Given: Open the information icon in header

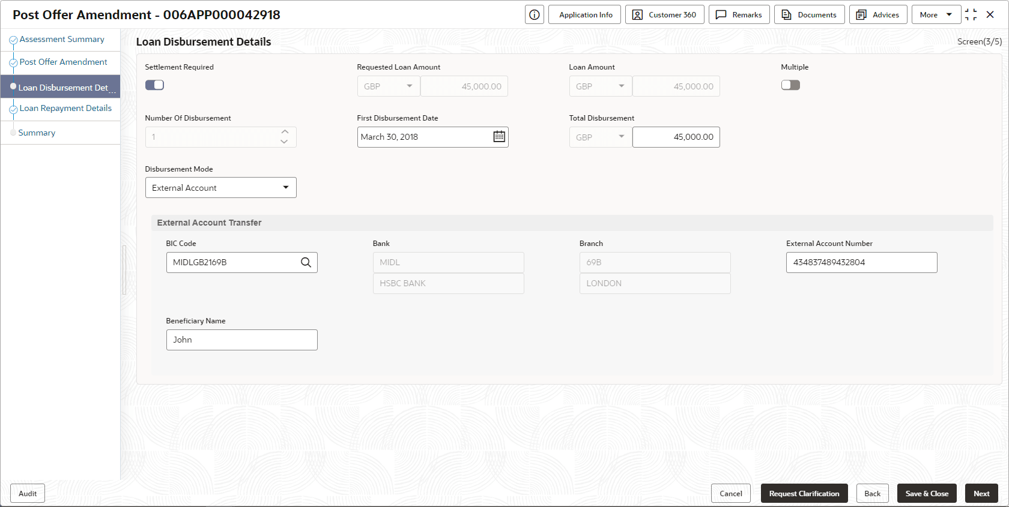Looking at the screenshot, I should [x=535, y=15].
